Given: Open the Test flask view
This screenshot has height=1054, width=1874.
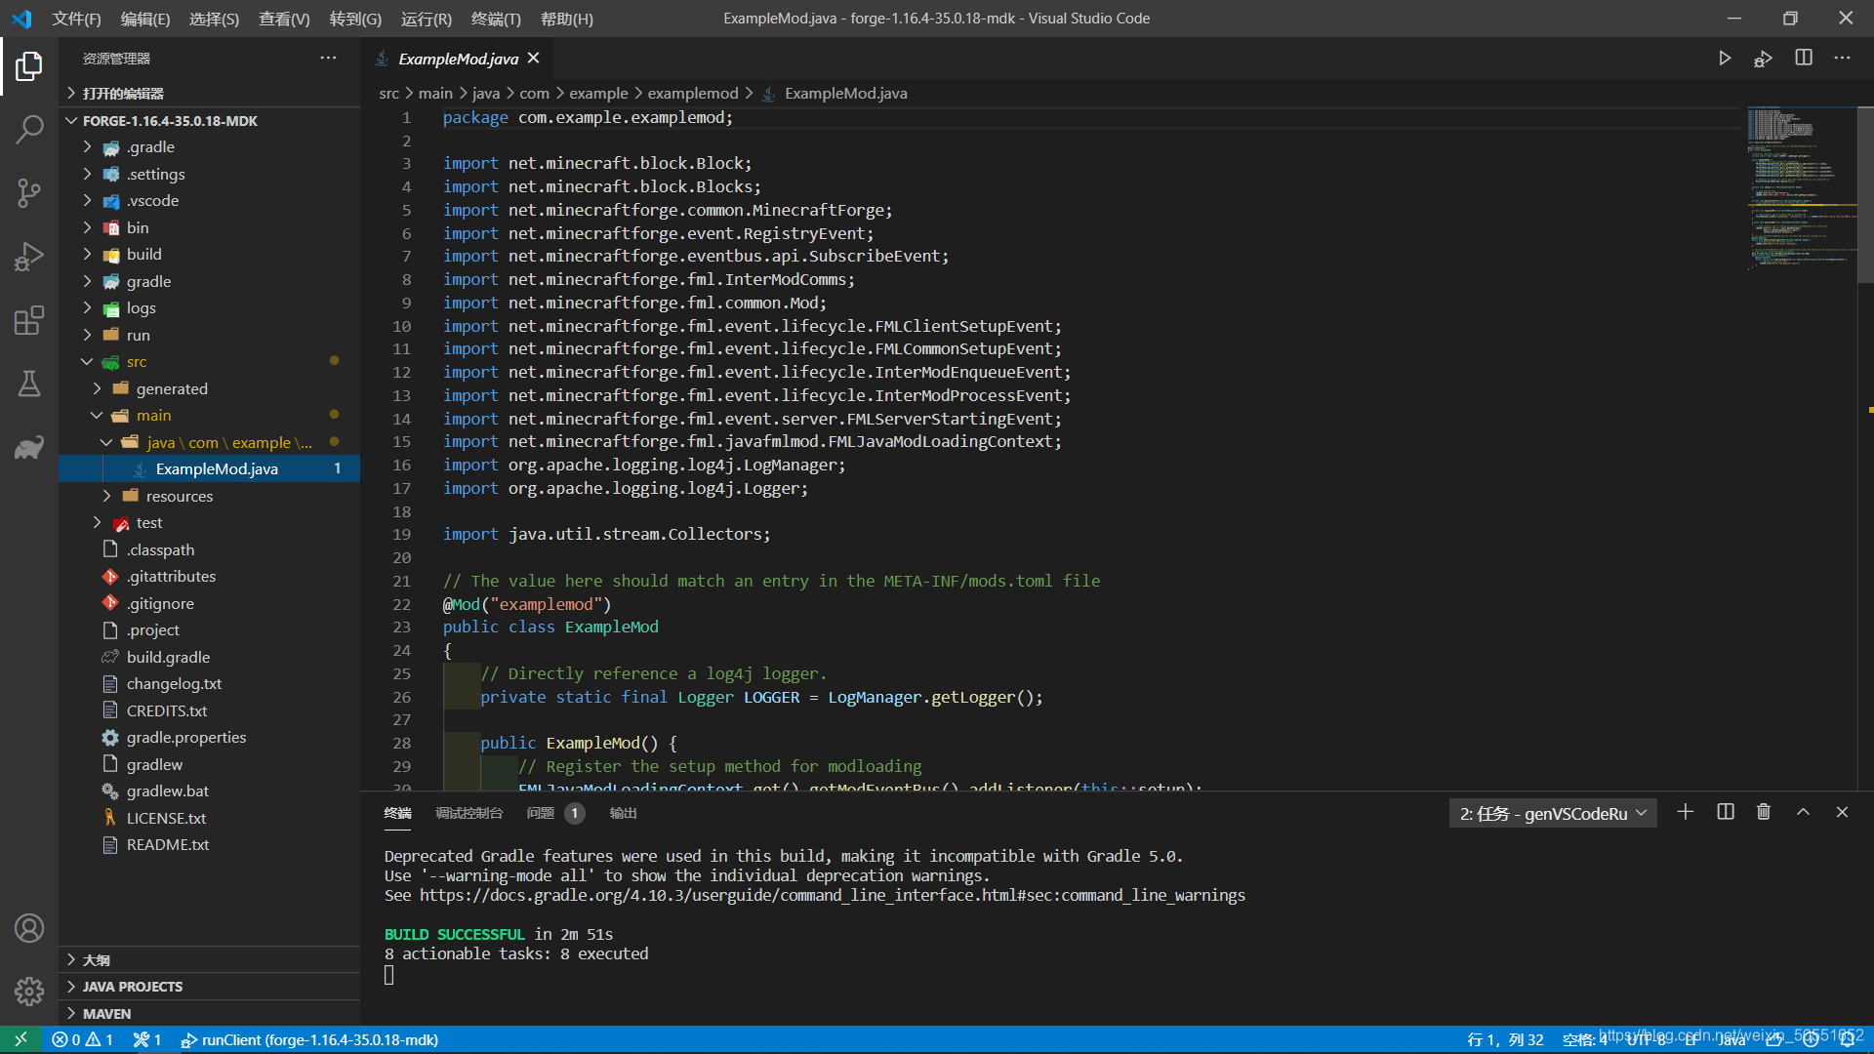Looking at the screenshot, I should [29, 384].
